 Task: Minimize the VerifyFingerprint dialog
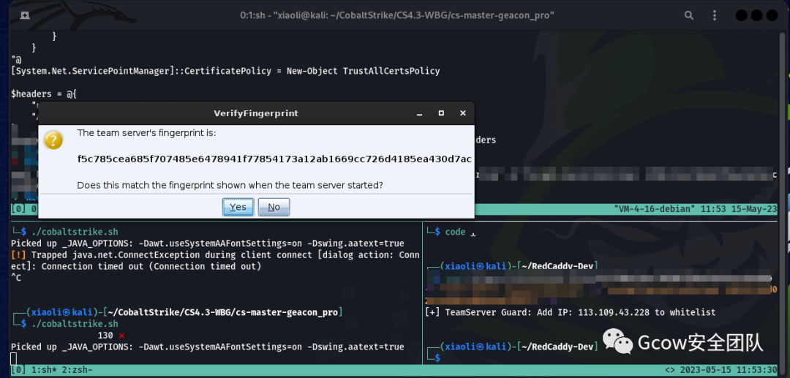[419, 113]
